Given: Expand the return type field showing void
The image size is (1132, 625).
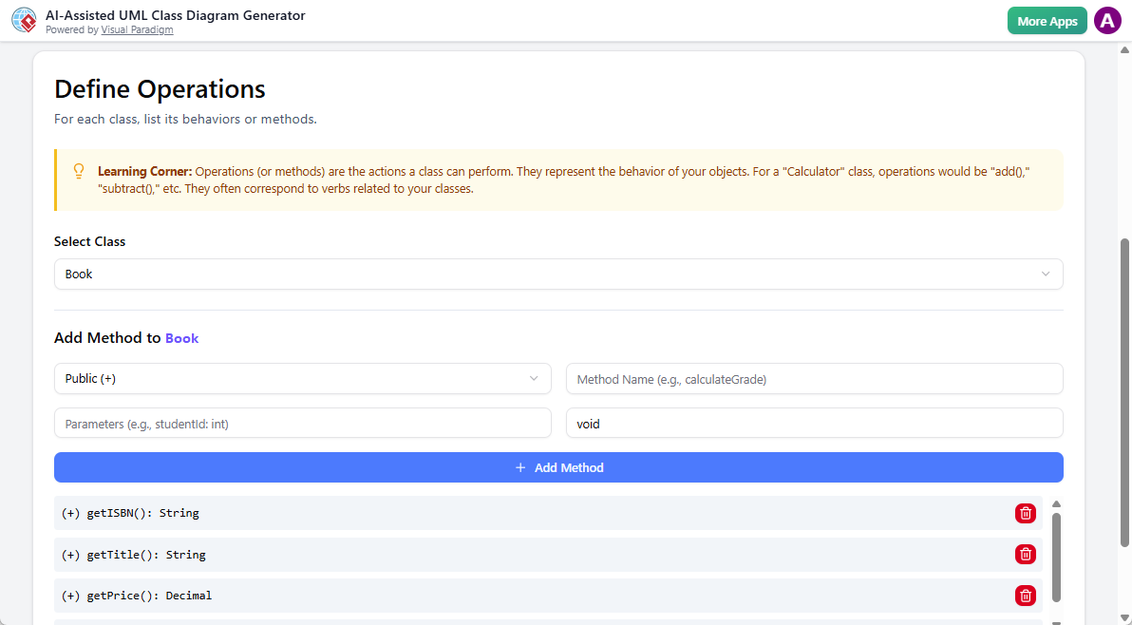Looking at the screenshot, I should click(814, 423).
